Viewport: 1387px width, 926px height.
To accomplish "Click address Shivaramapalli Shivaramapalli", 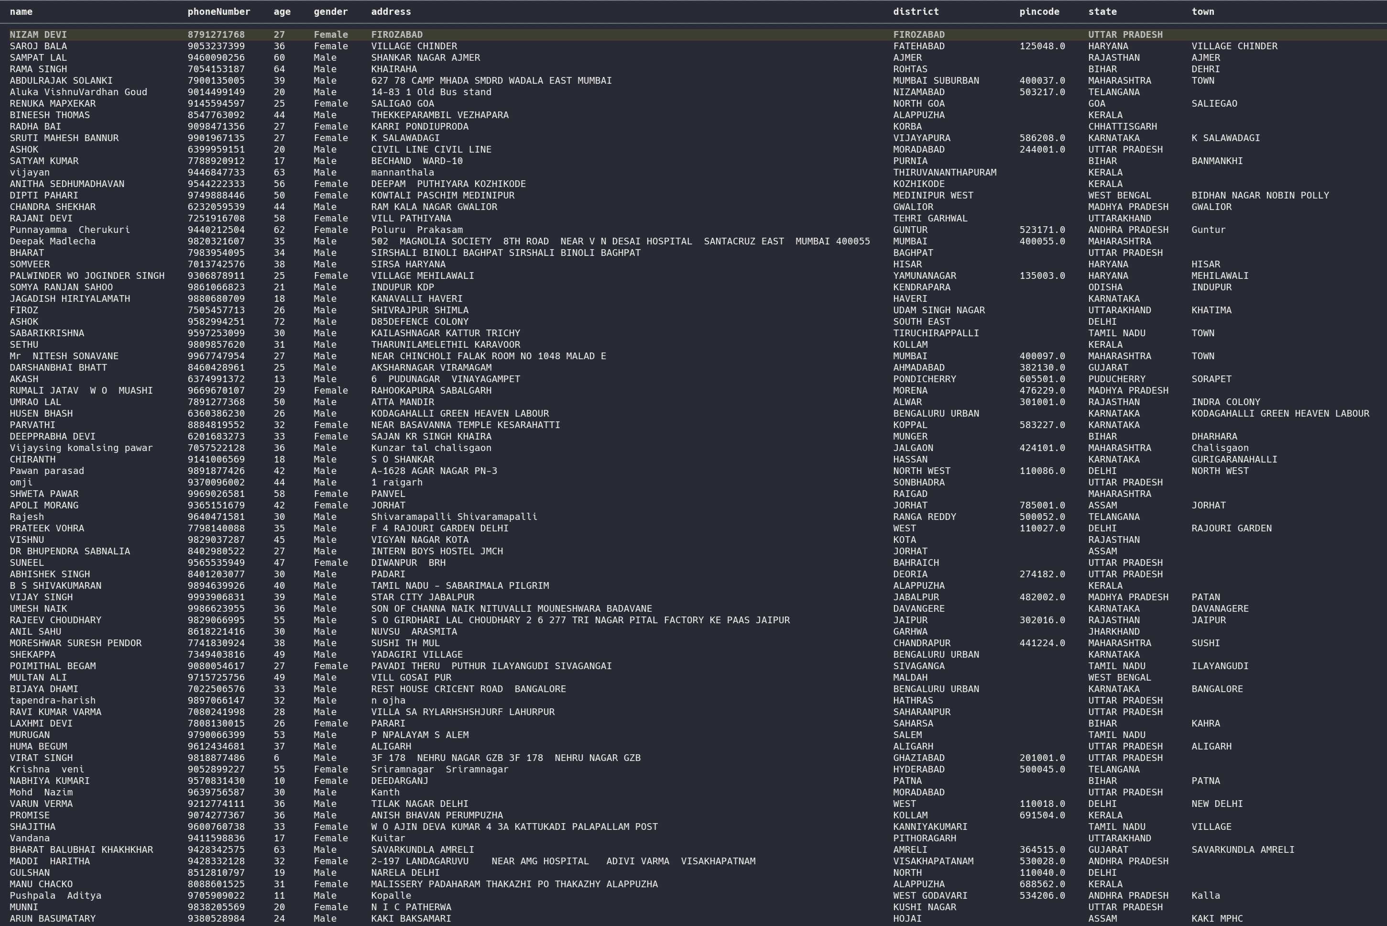I will tap(454, 517).
